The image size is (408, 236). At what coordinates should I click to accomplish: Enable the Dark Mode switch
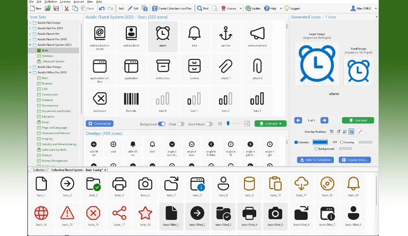(x=209, y=124)
